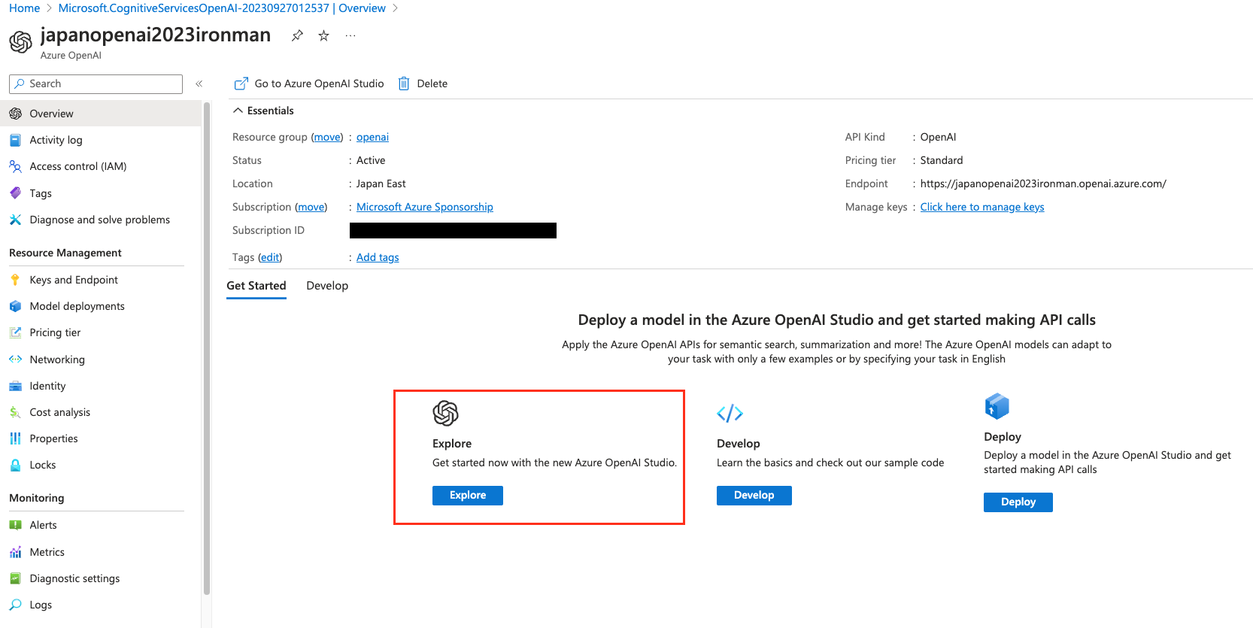This screenshot has width=1253, height=628.
Task: Click here to manage keys link
Action: (982, 207)
